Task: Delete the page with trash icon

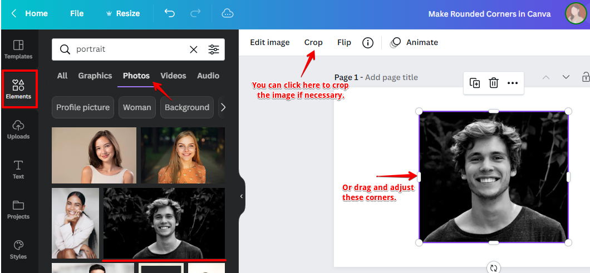Action: click(x=493, y=83)
